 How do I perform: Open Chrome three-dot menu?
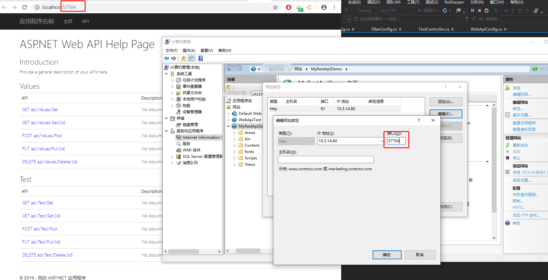coord(334,7)
